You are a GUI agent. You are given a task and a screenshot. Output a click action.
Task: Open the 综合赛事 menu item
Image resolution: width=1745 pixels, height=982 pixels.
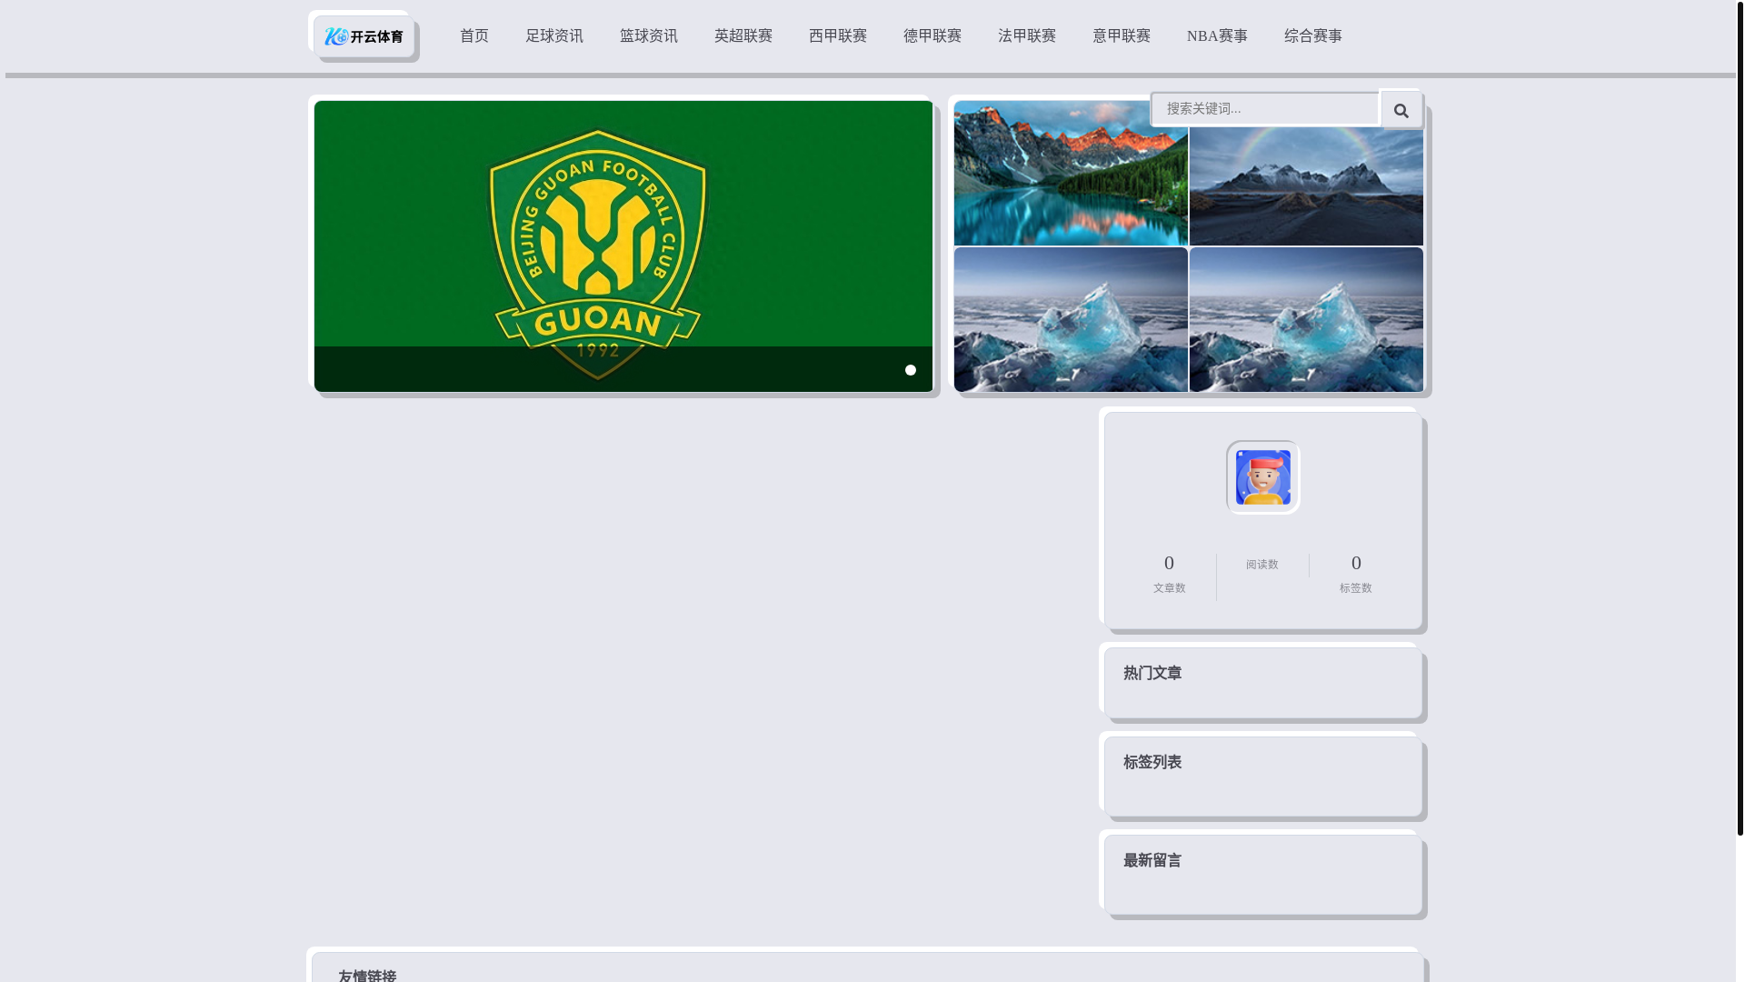tap(1313, 36)
